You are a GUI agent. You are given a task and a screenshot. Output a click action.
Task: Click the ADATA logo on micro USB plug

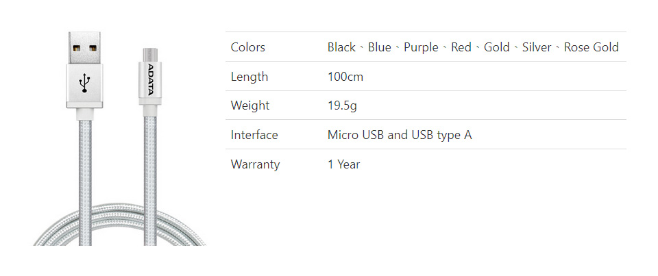(x=150, y=79)
